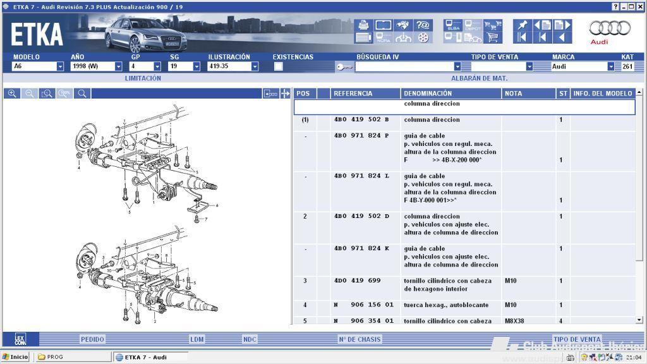Click the INFO. DEL MODELO column header
This screenshot has height=364, width=647.
tap(603, 94)
